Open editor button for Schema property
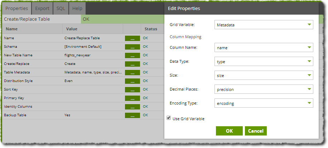 132,47
